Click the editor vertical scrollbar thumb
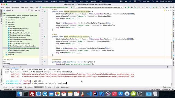 [171, 51]
